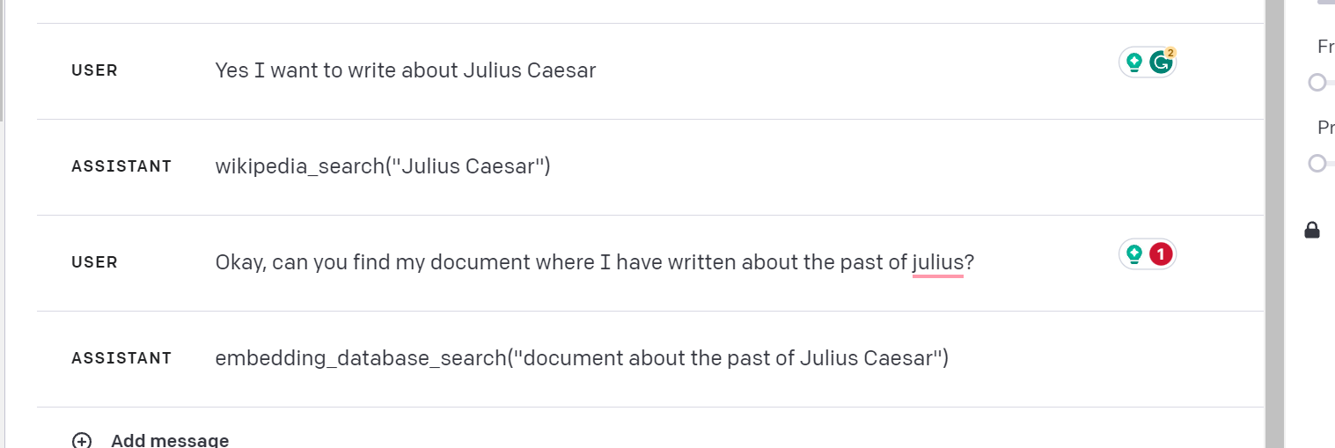This screenshot has height=448, width=1335.
Task: Click the thin scrollbar on the left edge
Action: [3, 62]
